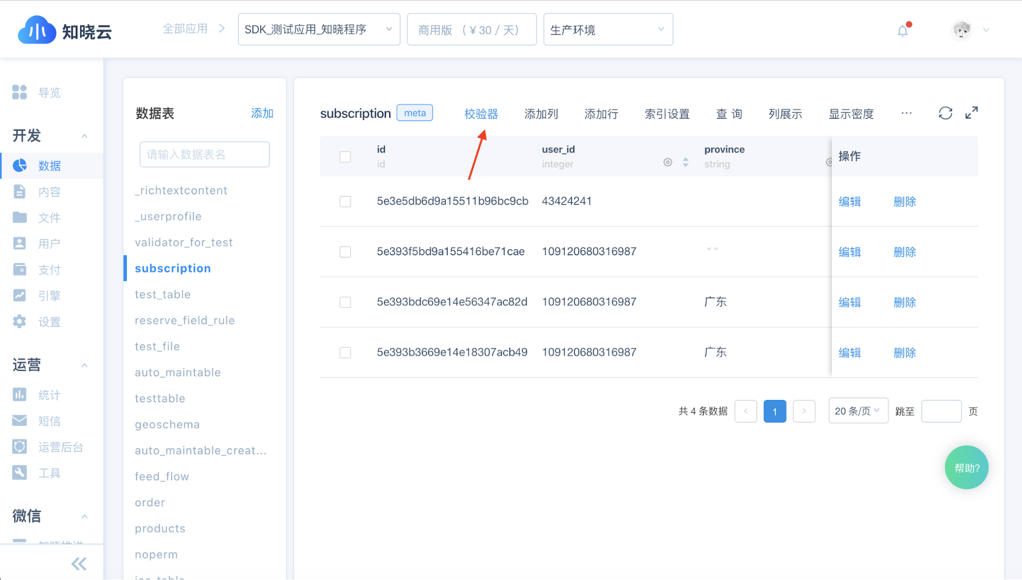Toggle the select-all header checkbox
The width and height of the screenshot is (1022, 580).
[345, 157]
